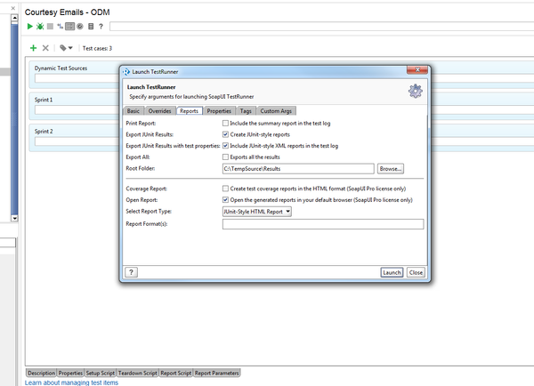The width and height of the screenshot is (534, 386).
Task: Click the left panel scroll down arrow
Action: click(x=14, y=218)
